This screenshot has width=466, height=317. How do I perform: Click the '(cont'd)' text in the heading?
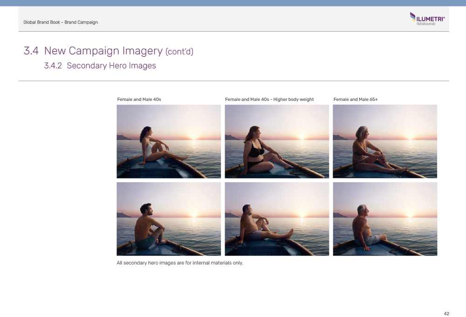(179, 52)
